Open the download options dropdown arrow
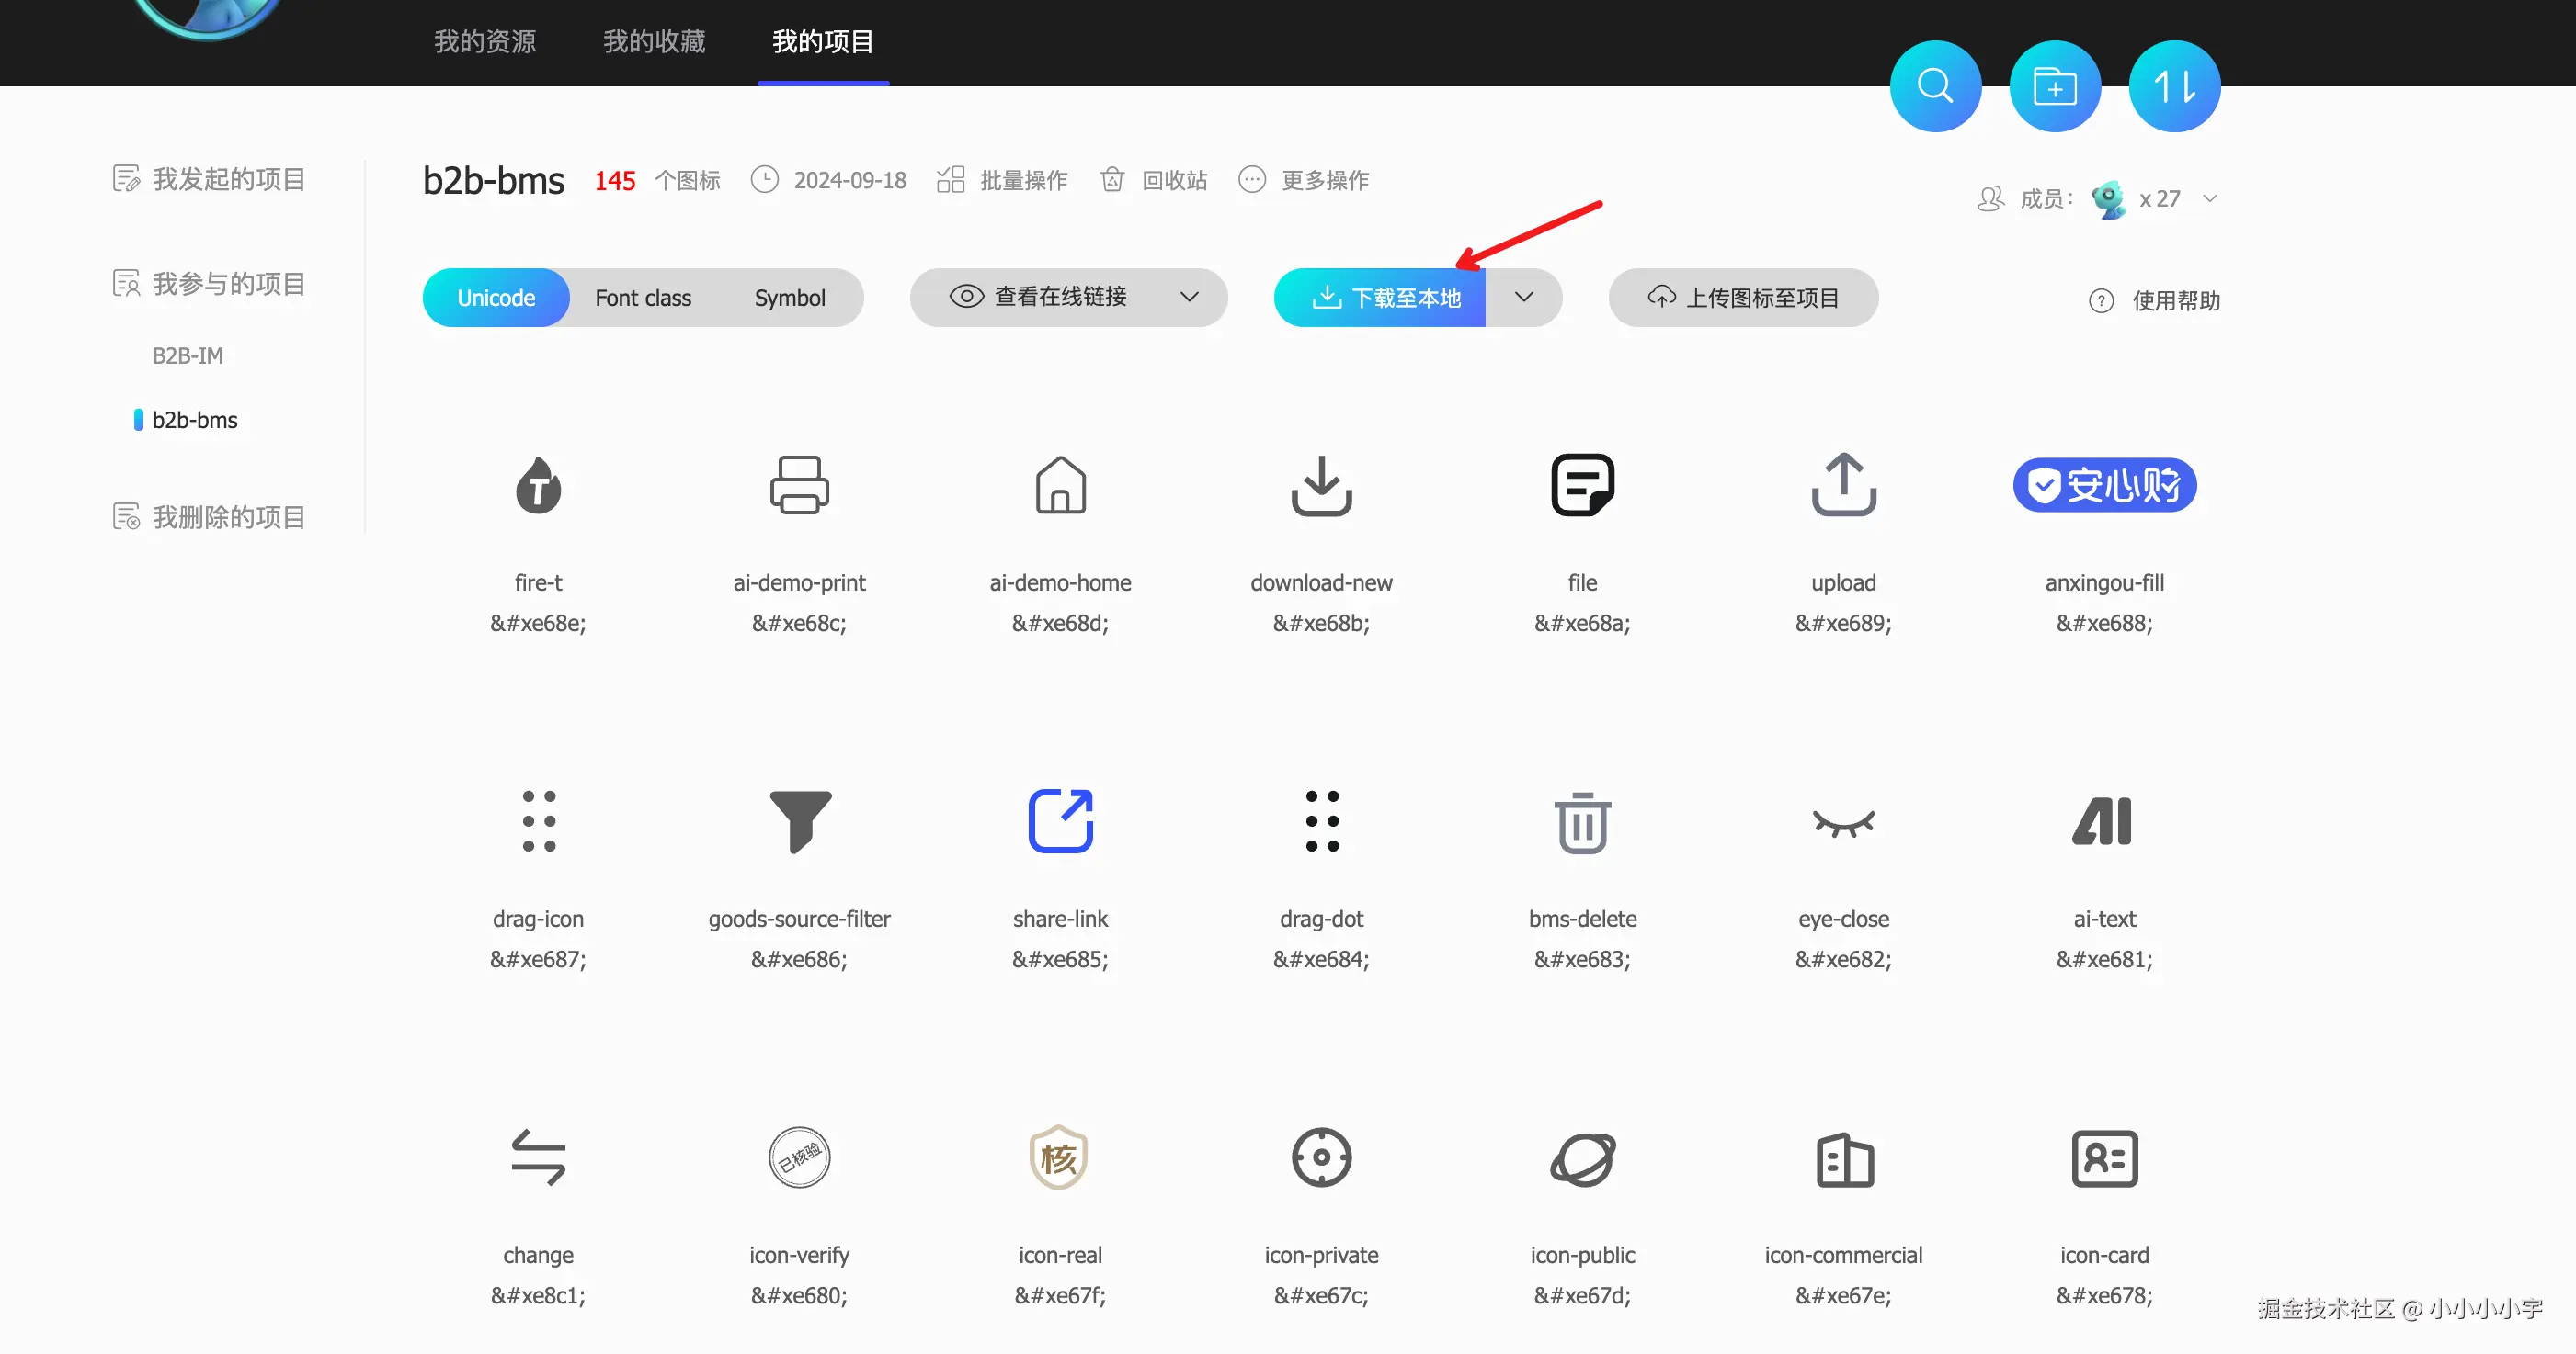This screenshot has width=2576, height=1354. pos(1523,297)
